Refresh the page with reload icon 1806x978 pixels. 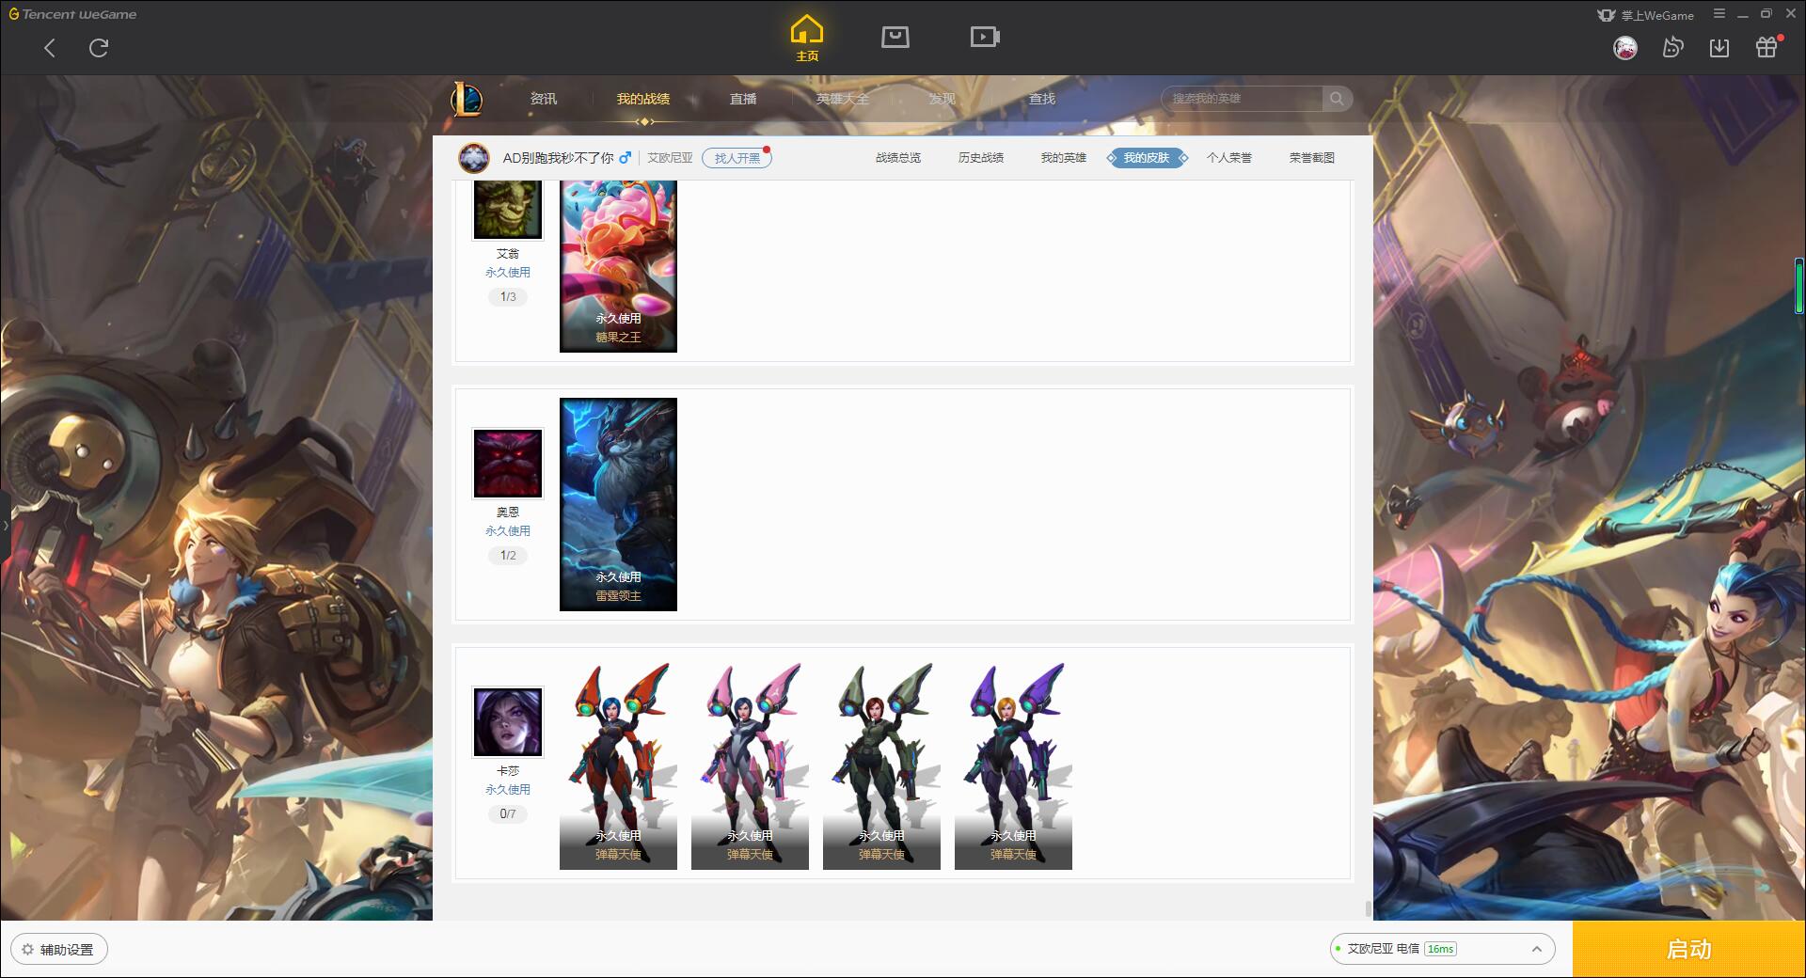[x=99, y=48]
